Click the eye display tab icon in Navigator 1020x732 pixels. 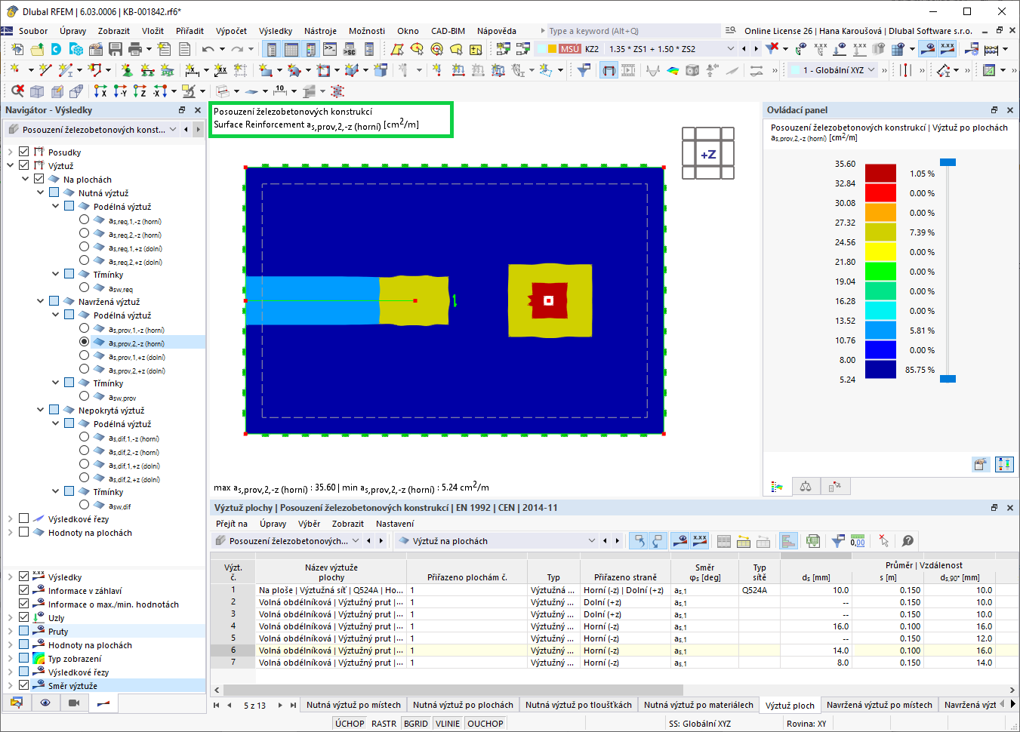point(45,703)
